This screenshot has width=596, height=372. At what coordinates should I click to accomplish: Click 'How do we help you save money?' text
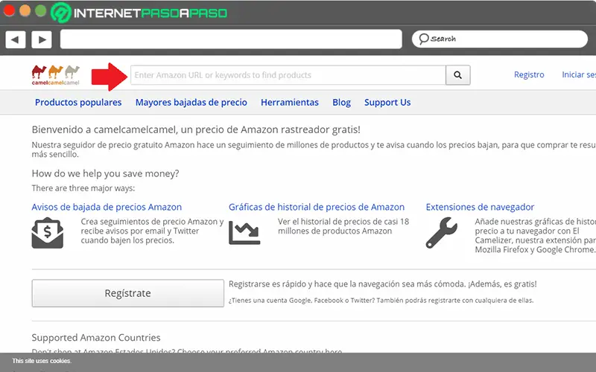[105, 173]
